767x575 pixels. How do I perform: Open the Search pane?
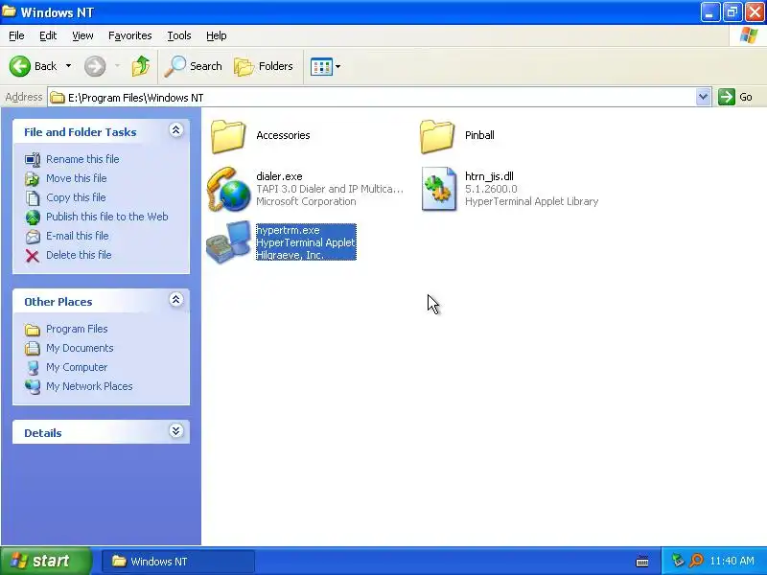[193, 66]
